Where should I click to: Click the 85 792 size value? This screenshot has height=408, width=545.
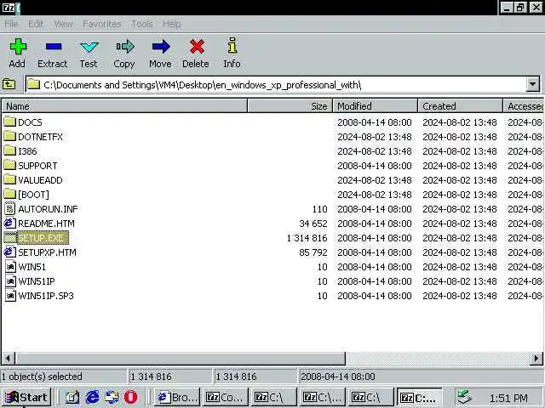[313, 252]
